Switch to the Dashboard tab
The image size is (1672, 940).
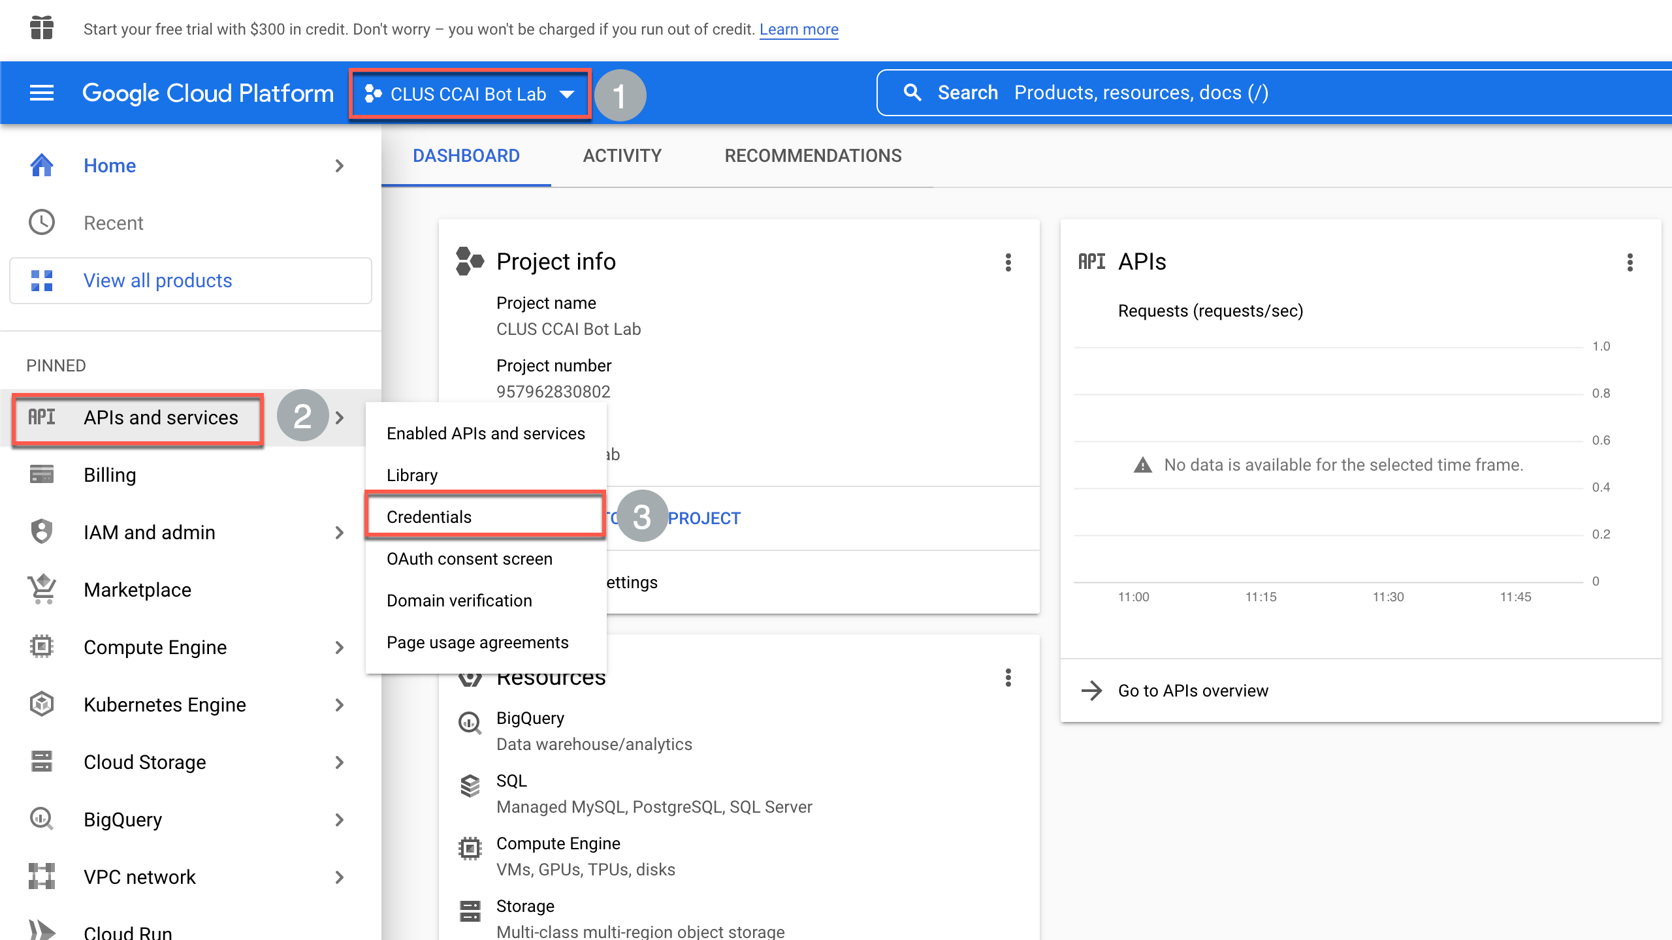click(x=466, y=156)
